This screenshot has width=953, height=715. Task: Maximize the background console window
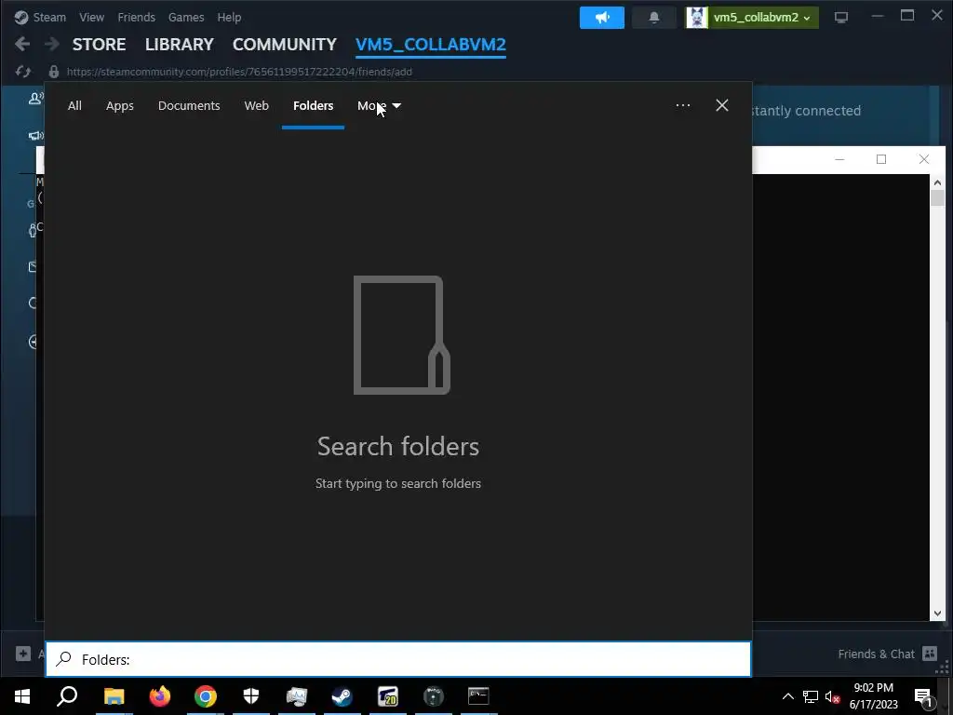click(881, 159)
